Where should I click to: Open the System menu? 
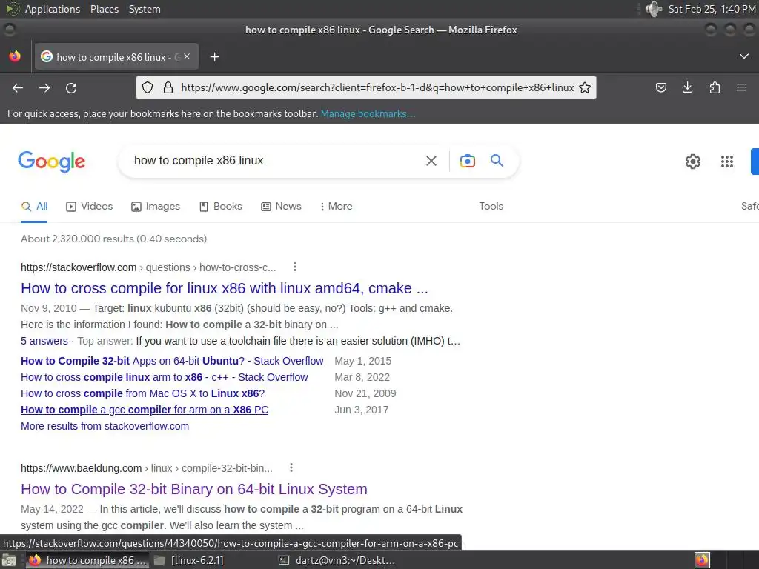click(x=145, y=9)
